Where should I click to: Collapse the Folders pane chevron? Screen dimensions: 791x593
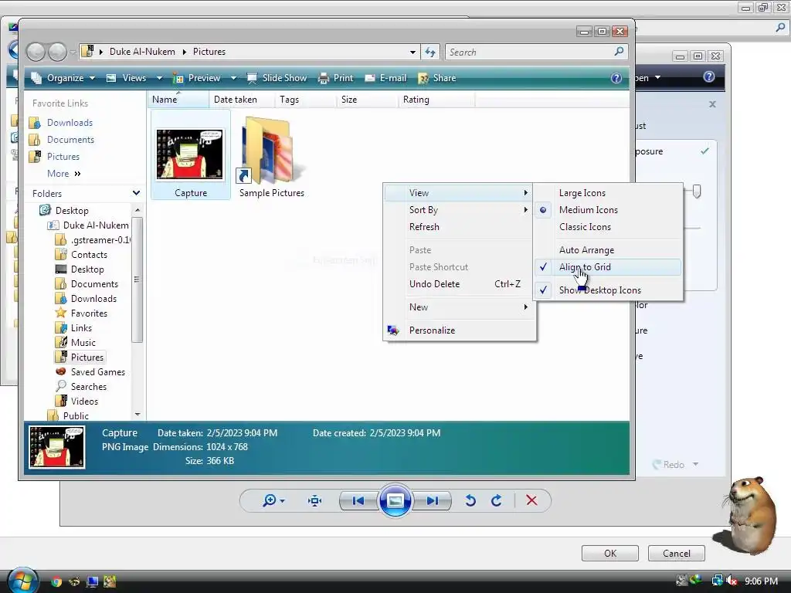point(136,193)
